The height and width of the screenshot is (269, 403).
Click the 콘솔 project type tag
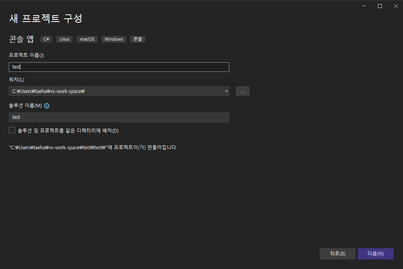pyautogui.click(x=138, y=39)
